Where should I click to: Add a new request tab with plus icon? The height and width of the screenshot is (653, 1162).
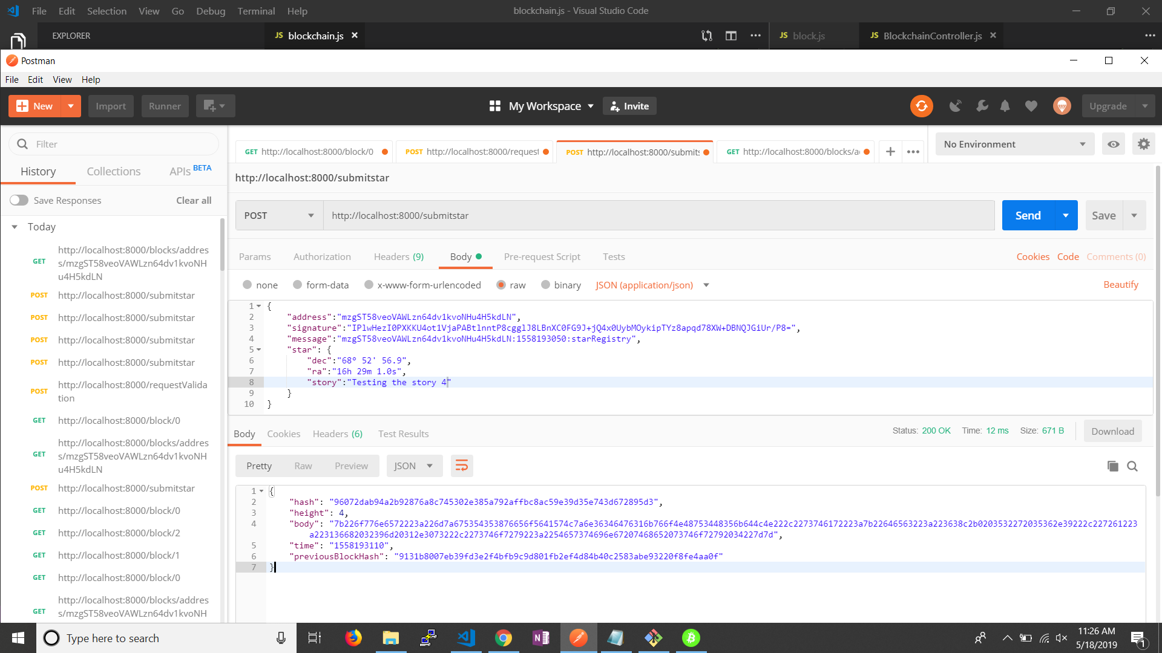point(890,152)
